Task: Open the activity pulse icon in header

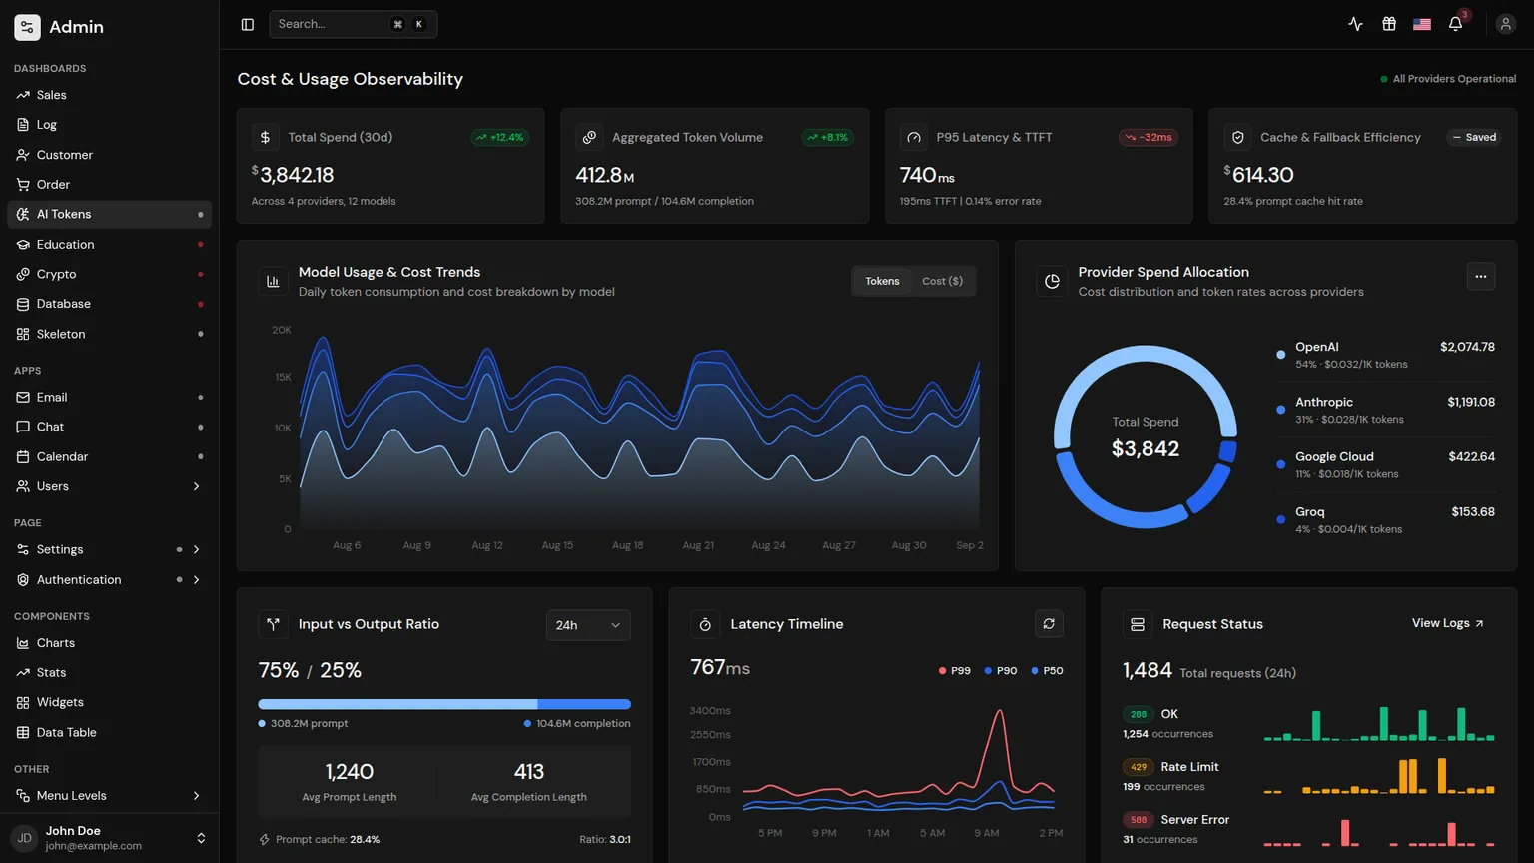Action: [1355, 24]
